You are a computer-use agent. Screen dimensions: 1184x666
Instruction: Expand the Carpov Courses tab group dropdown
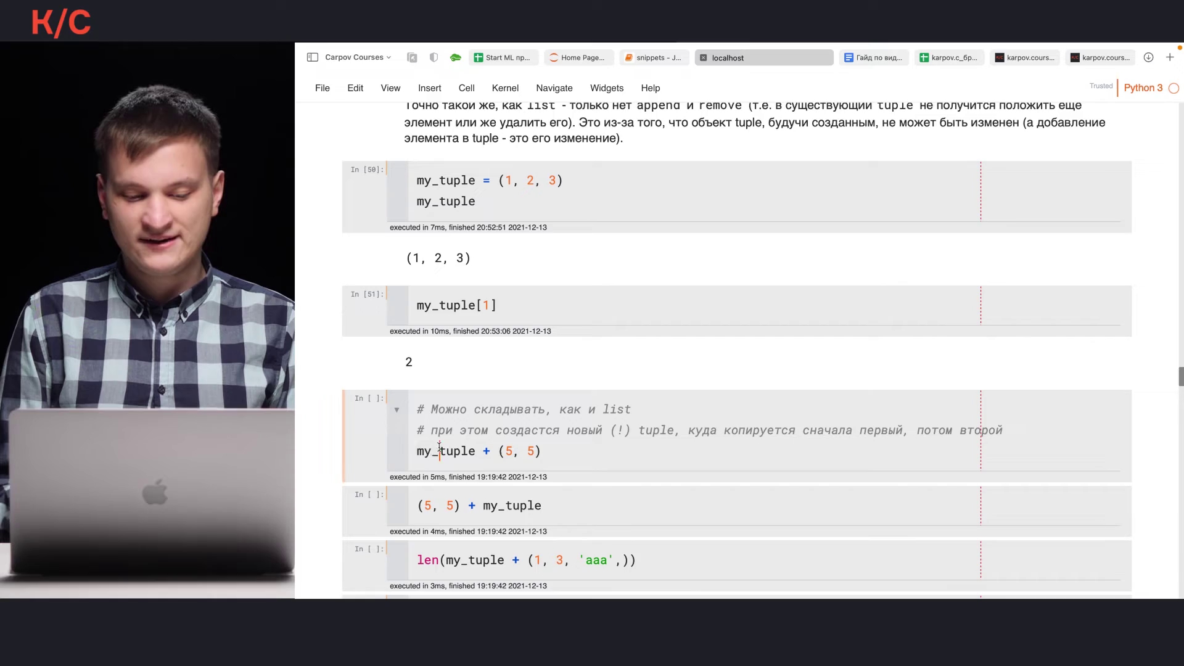pyautogui.click(x=388, y=57)
